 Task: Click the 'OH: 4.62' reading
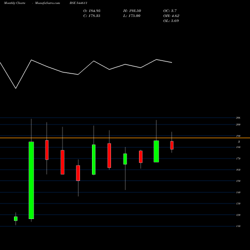171,16
